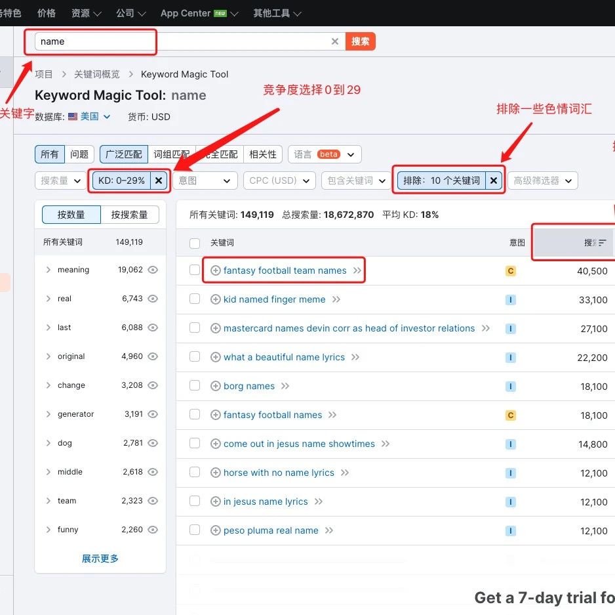Switch grouping to 按数量
The image size is (615, 615).
pyautogui.click(x=71, y=215)
